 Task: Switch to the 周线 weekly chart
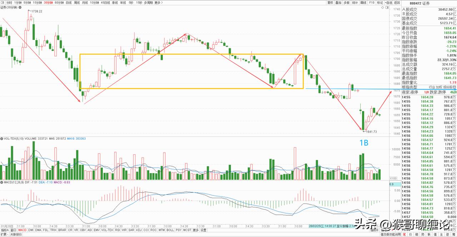(x=77, y=2)
